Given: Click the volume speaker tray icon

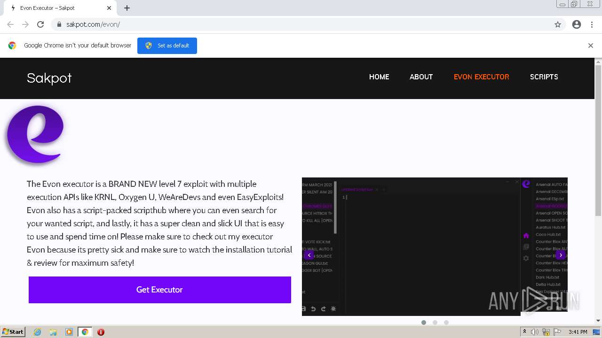Looking at the screenshot, I should [x=535, y=332].
